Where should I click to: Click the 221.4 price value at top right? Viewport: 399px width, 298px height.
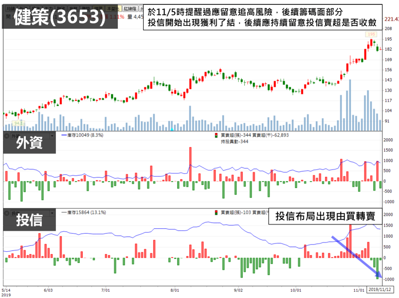point(391,19)
